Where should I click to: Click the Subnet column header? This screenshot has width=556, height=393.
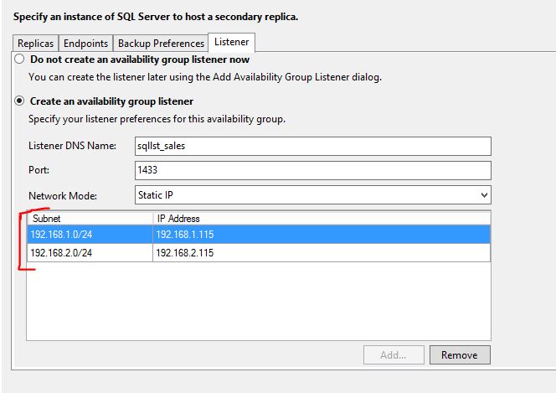point(90,219)
